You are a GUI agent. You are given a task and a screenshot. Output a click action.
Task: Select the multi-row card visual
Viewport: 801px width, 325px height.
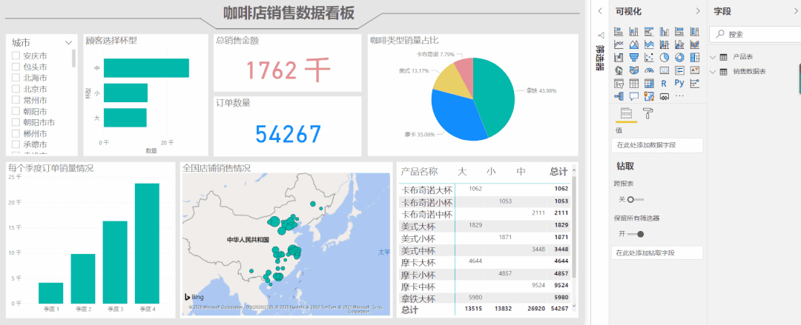(x=679, y=70)
